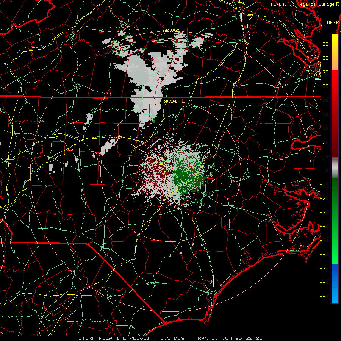Click the "60" scale value
341x341 pixels.
click(325, 86)
